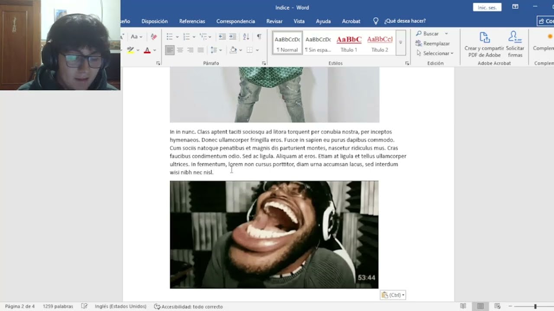Insert a bulleted list
554x311 pixels.
pos(170,37)
